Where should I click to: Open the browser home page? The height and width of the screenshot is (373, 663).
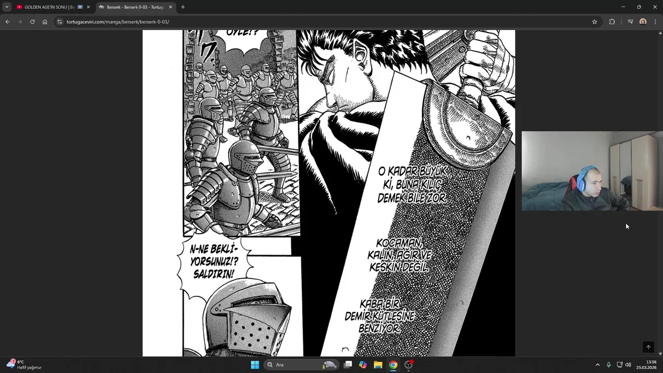point(45,22)
